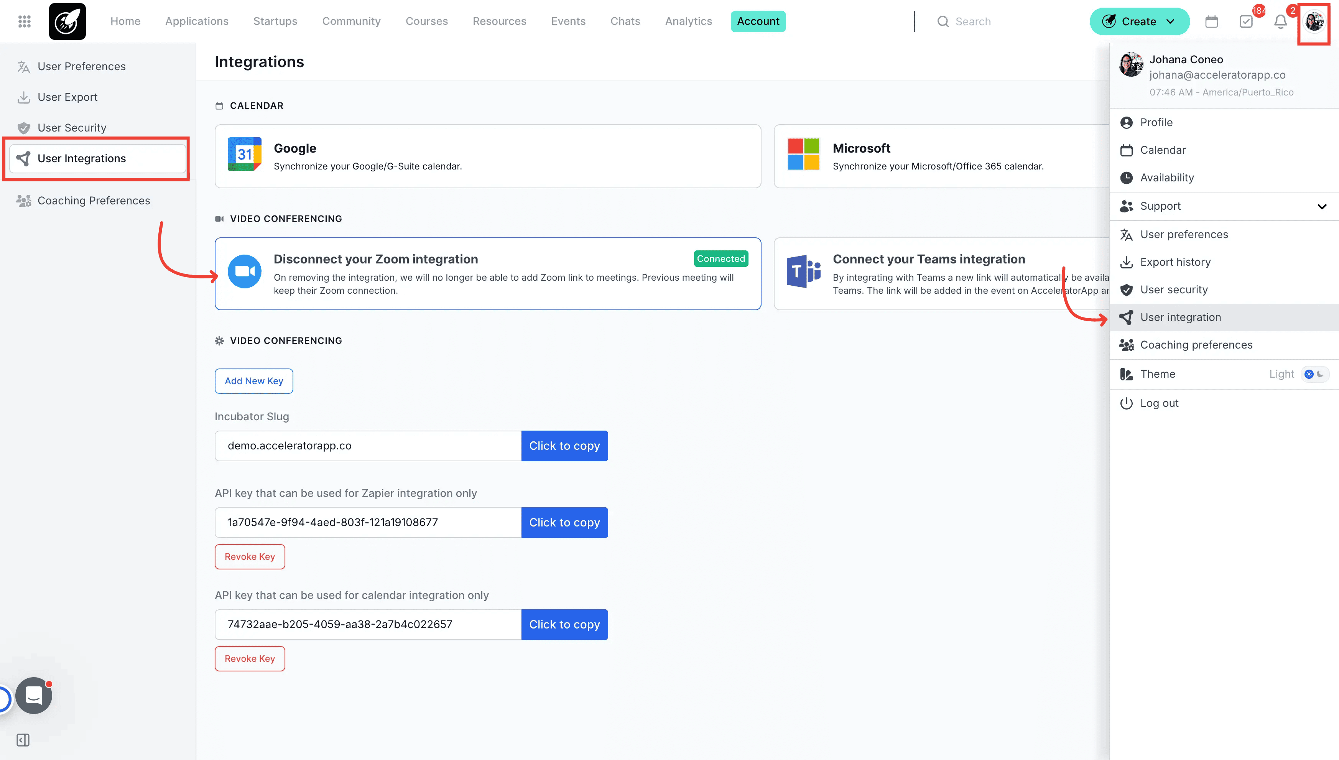Select User Integrations in sidebar
Viewport: 1339px width, 760px height.
(x=97, y=159)
